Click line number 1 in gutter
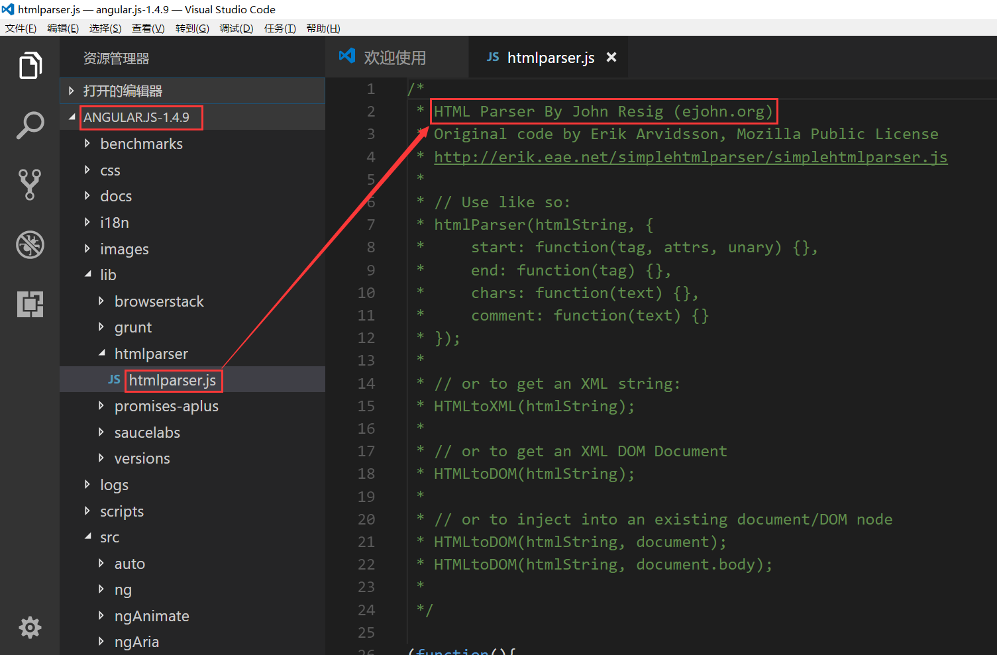997x655 pixels. pos(371,89)
